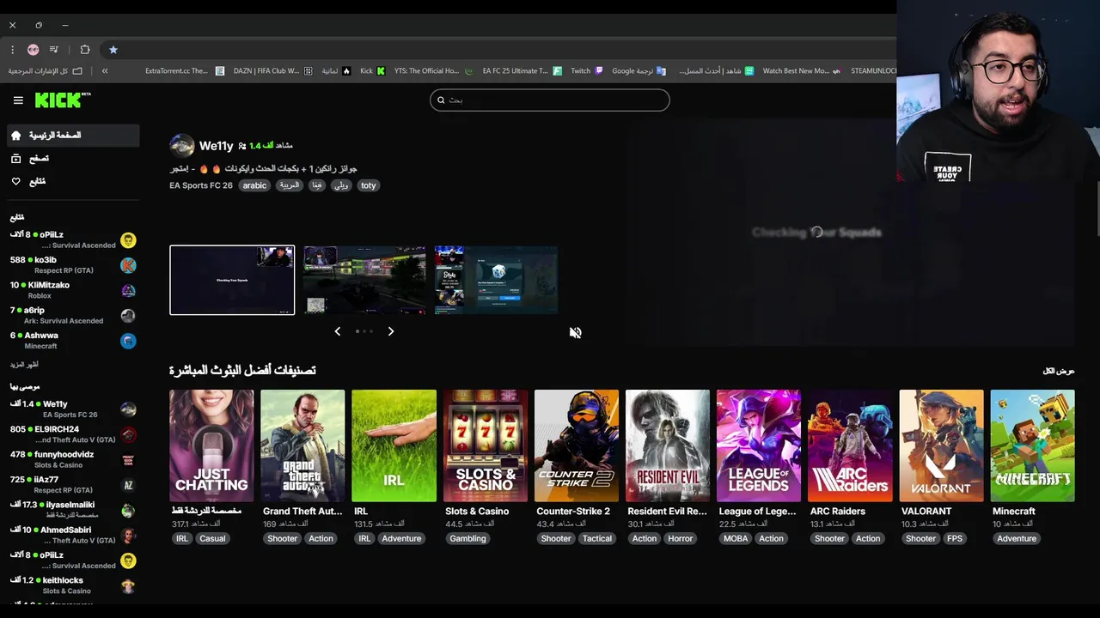Open the Minecraft category cover
This screenshot has width=1100, height=618.
point(1033,445)
